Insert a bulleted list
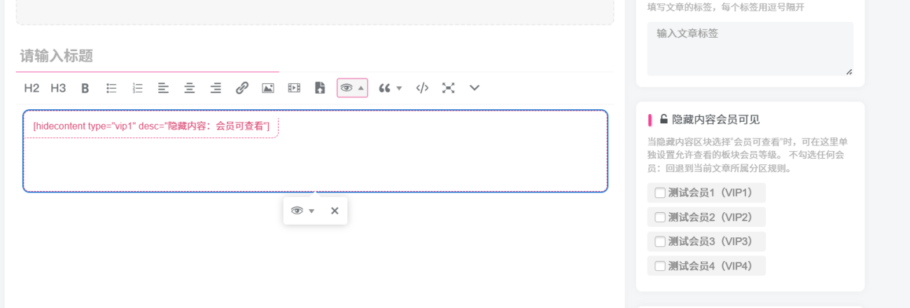Image resolution: width=910 pixels, height=308 pixels. (111, 88)
